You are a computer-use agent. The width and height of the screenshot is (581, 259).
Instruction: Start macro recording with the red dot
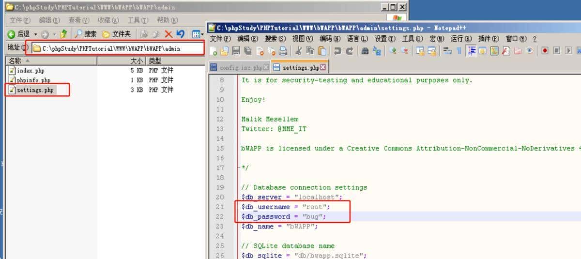pos(545,51)
